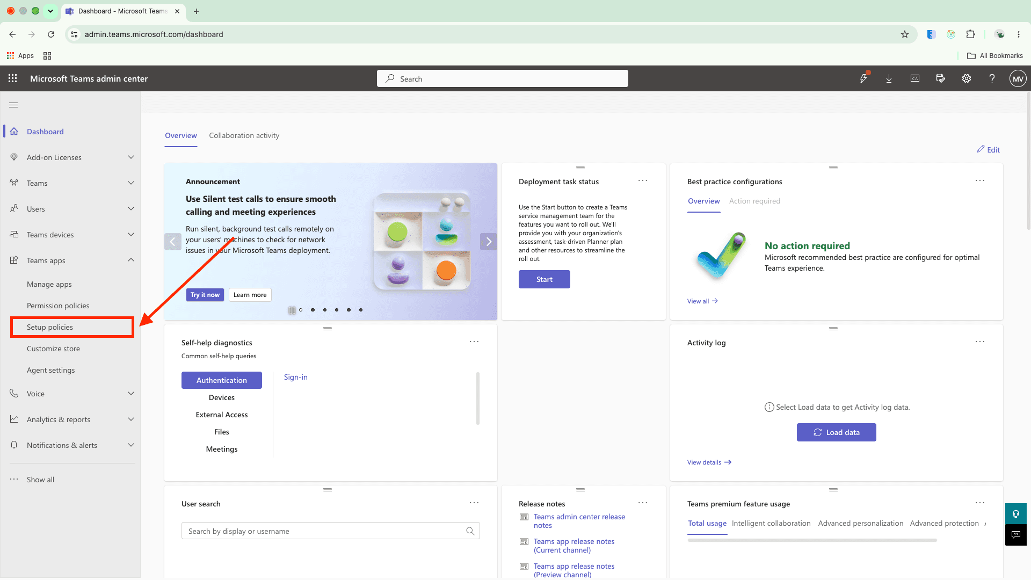Switch to Action required tab

click(754, 201)
